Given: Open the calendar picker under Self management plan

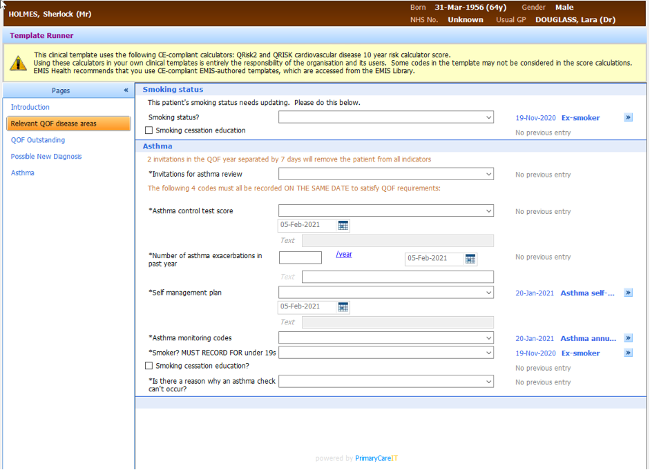Looking at the screenshot, I should (x=343, y=306).
